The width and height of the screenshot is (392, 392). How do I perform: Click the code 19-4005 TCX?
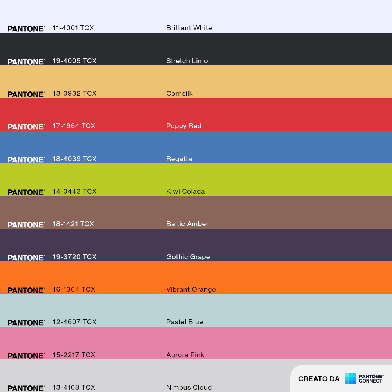point(74,61)
